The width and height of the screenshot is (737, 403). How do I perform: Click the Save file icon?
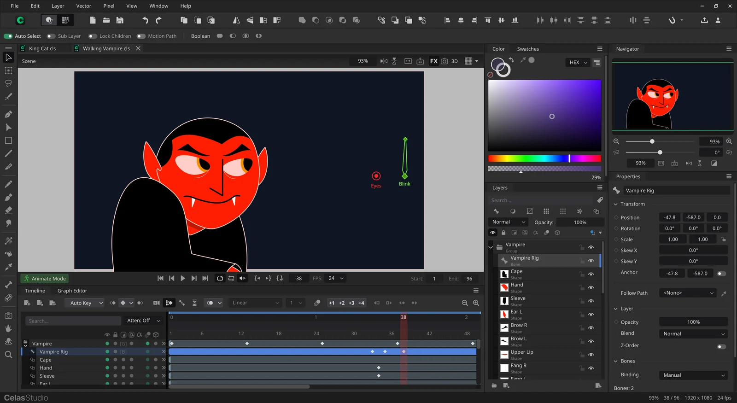(x=120, y=20)
